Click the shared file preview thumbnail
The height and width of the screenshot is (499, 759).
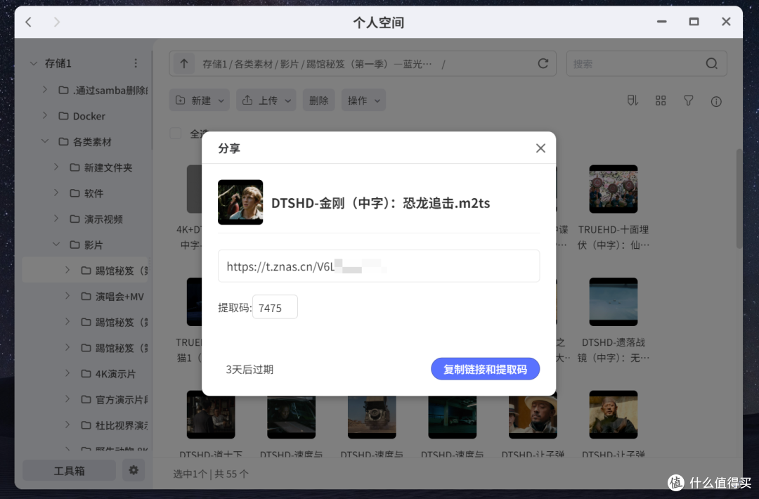240,202
